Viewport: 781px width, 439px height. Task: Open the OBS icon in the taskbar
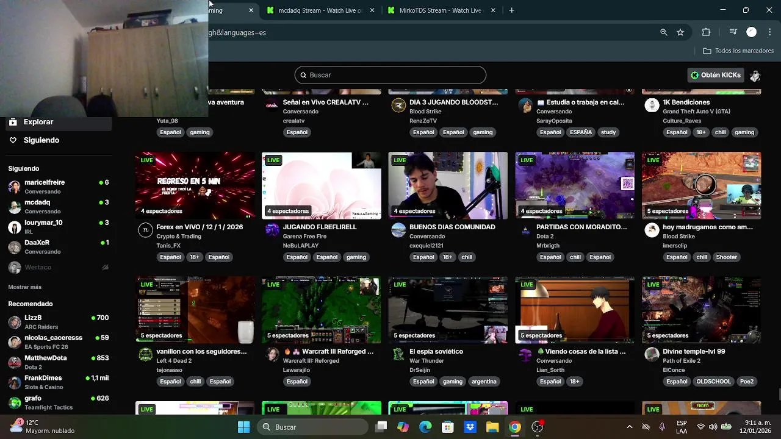point(538,427)
